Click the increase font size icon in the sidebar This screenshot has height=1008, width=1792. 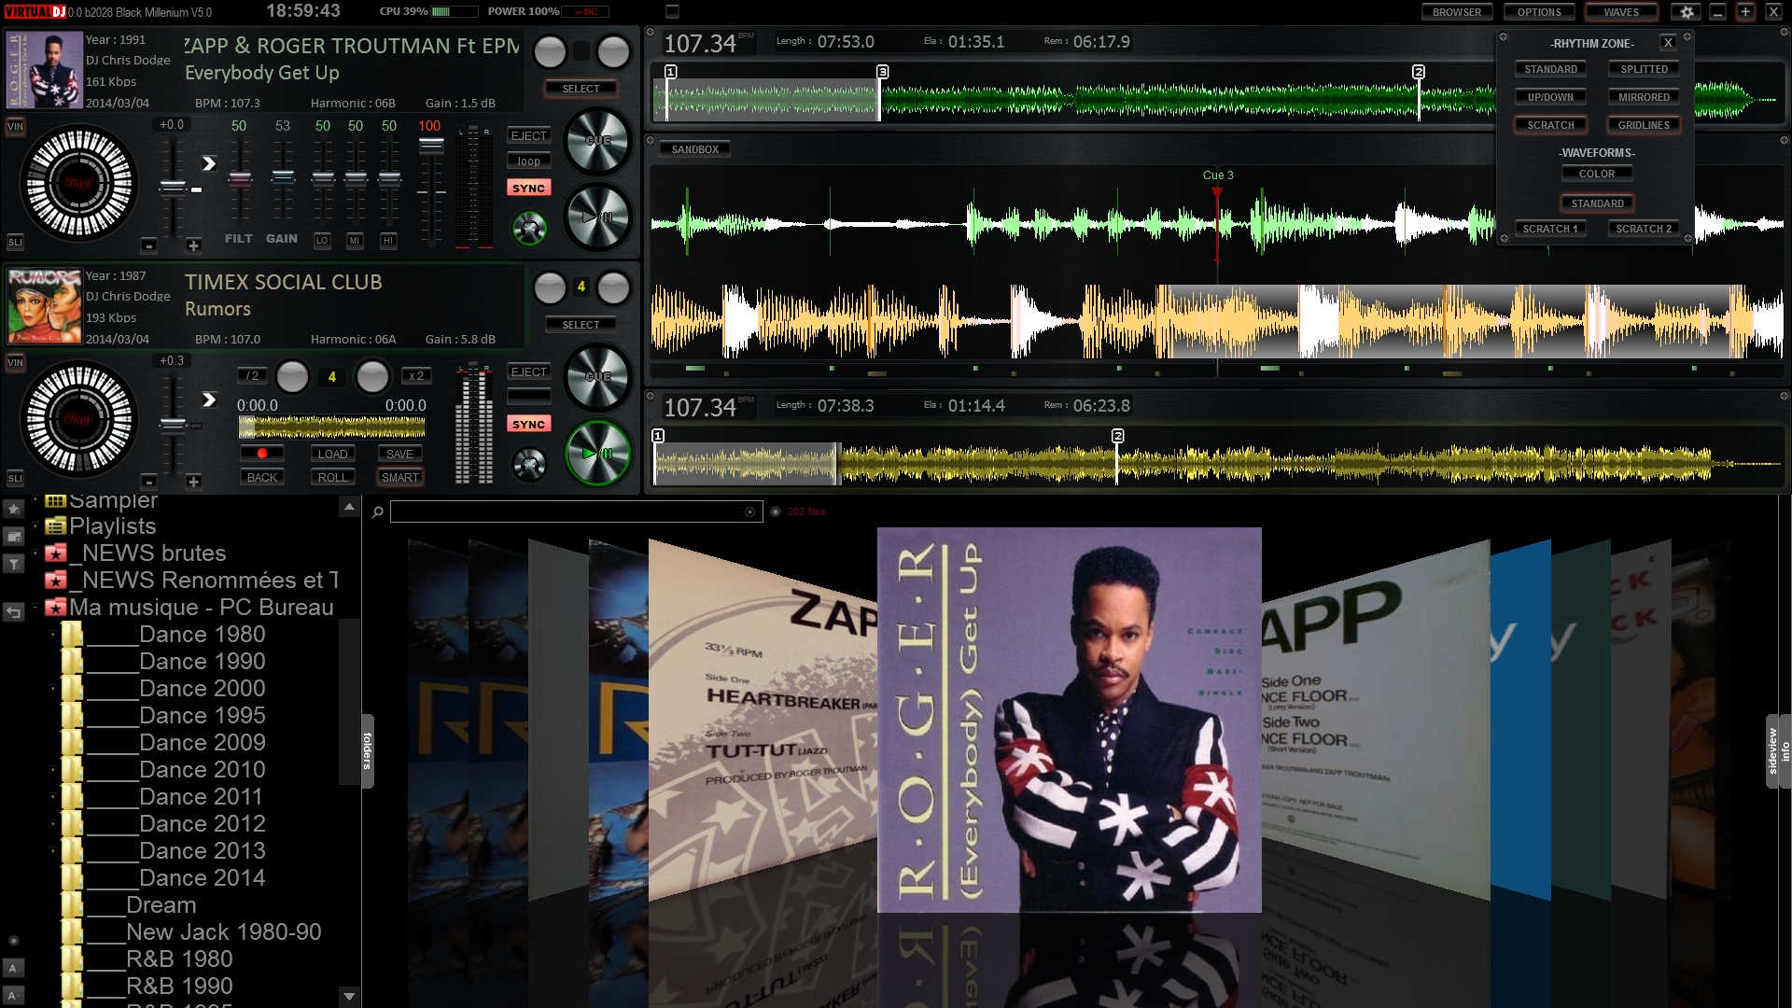tap(13, 995)
